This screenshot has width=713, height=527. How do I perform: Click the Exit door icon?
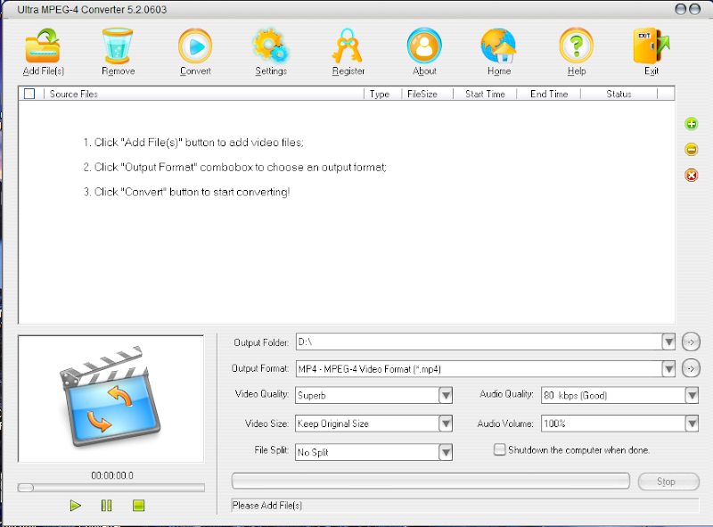(x=652, y=45)
